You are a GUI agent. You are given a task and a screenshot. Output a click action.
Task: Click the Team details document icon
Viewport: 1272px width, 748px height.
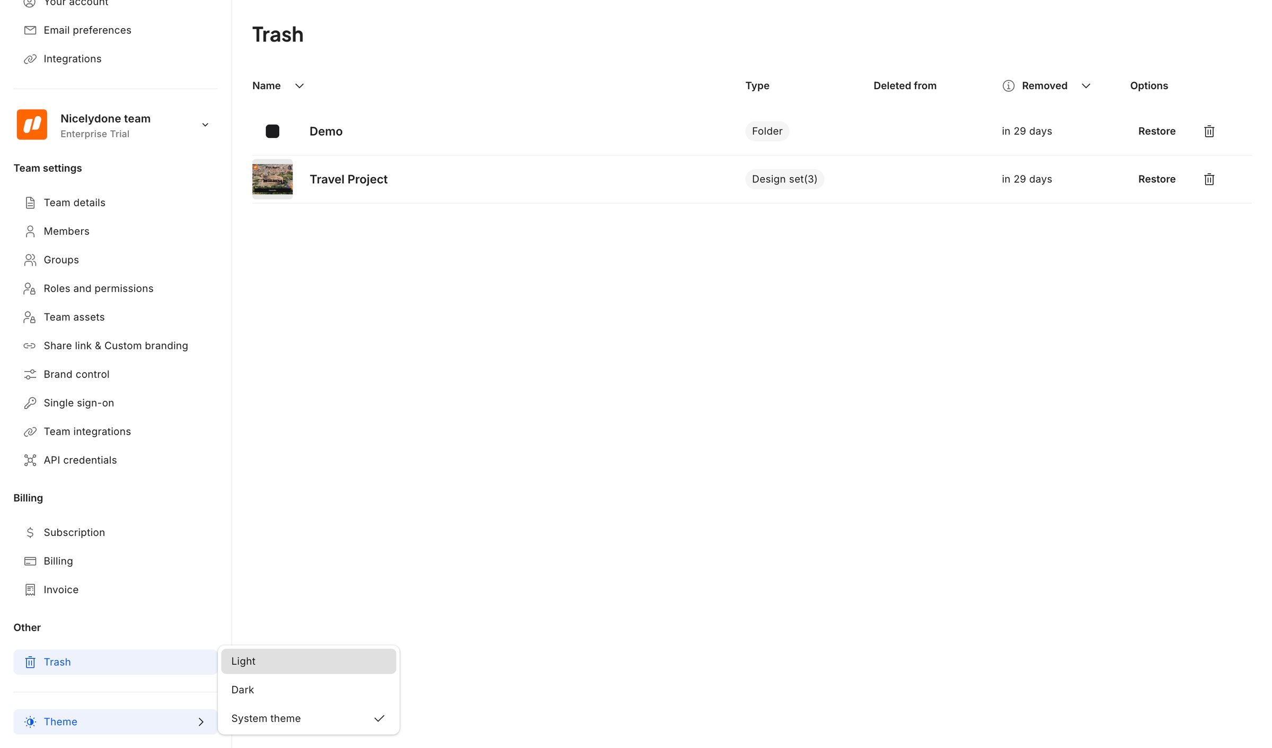[x=30, y=203]
